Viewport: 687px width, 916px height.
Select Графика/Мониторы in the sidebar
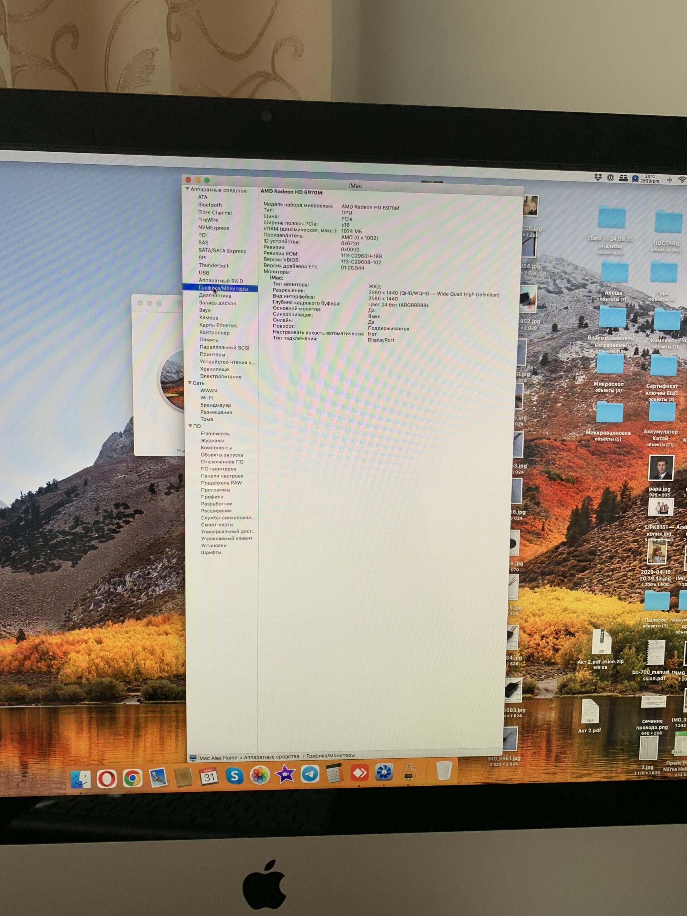(220, 288)
